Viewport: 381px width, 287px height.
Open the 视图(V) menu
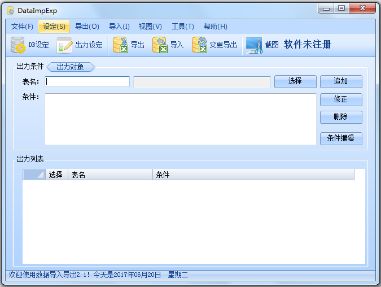coord(150,26)
